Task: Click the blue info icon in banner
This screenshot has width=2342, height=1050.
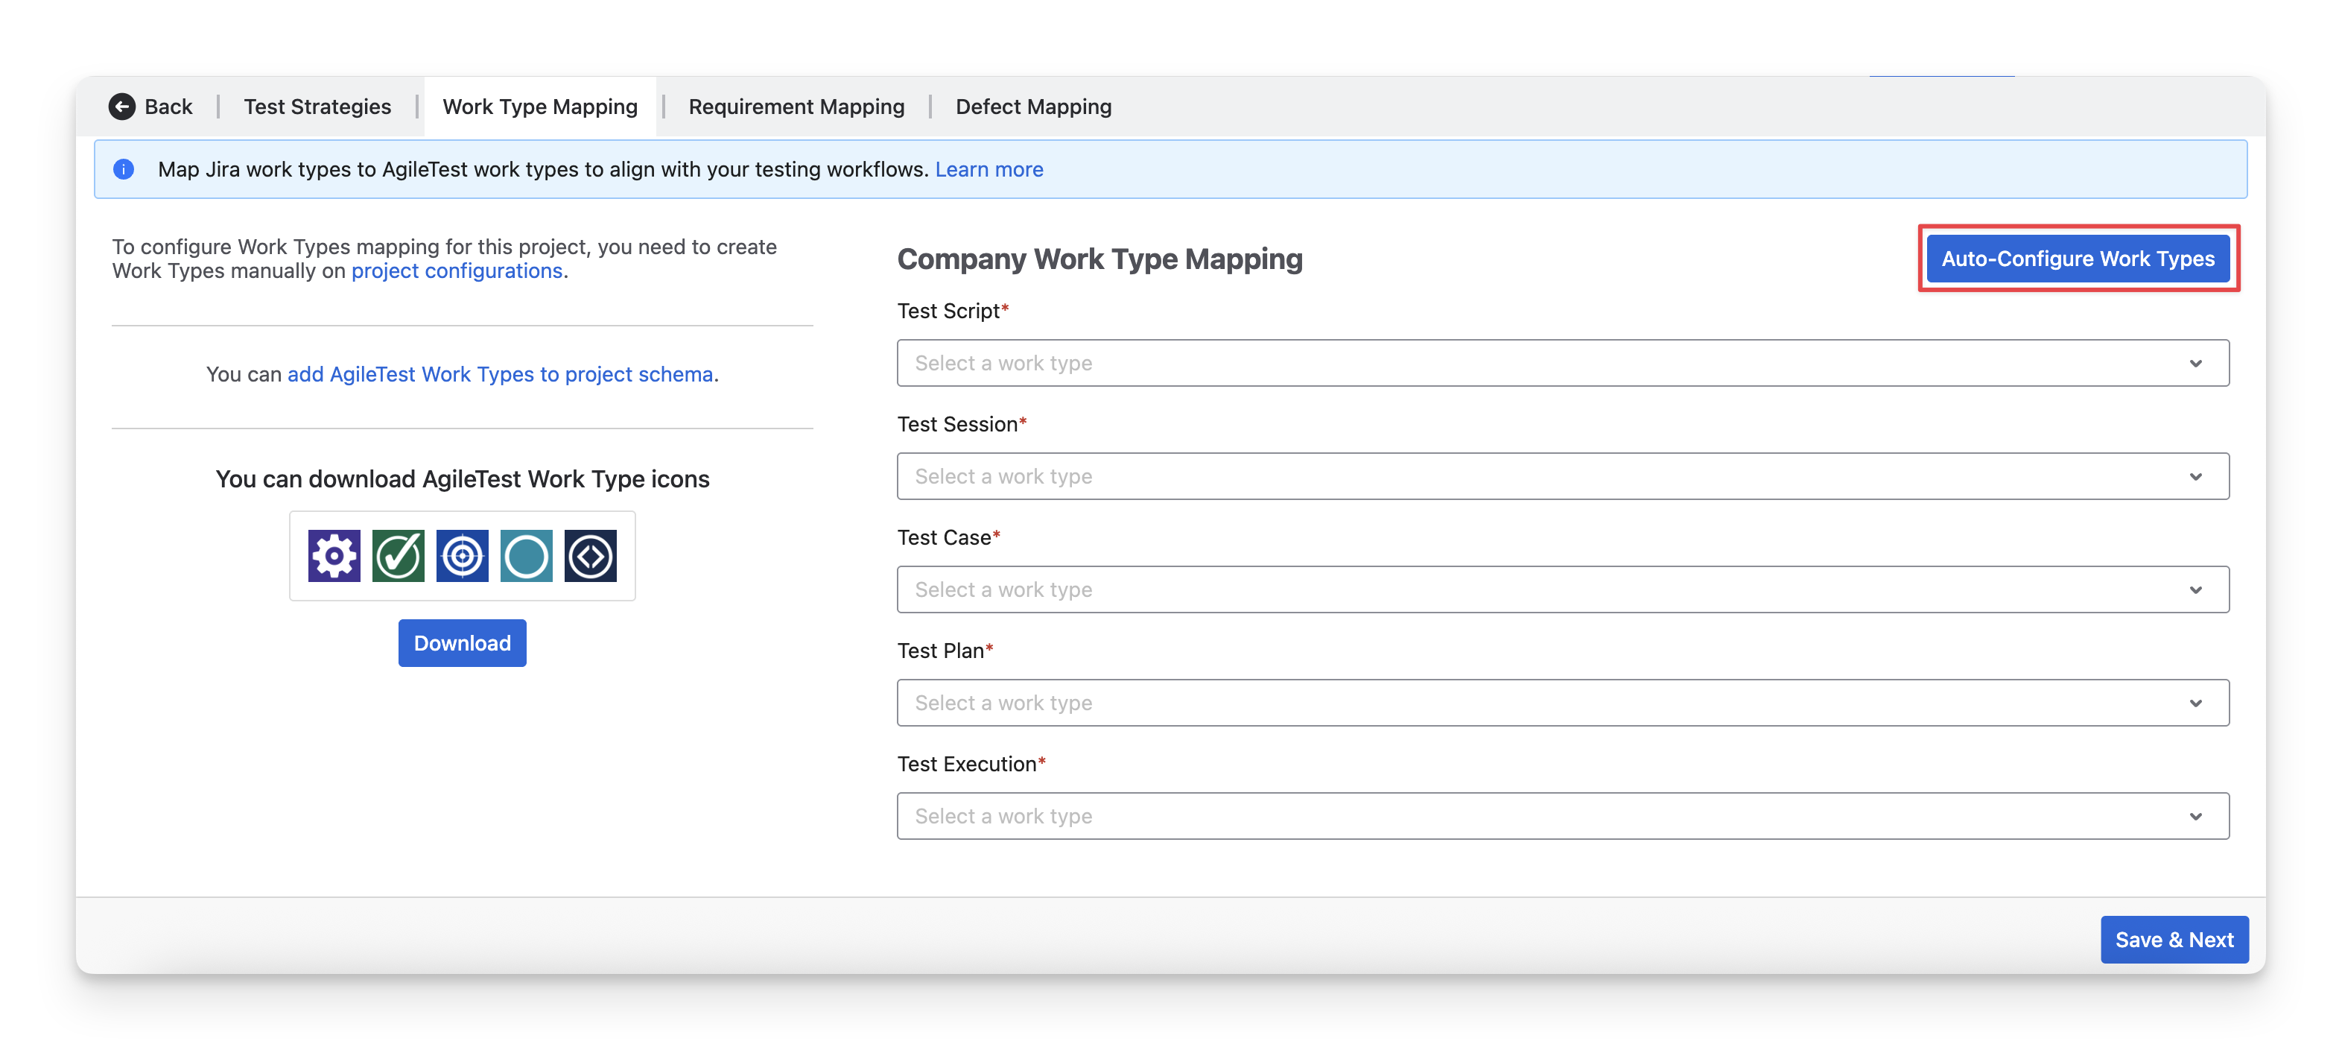Action: tap(124, 169)
